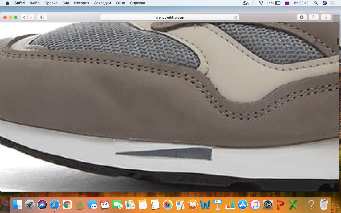Open the Справка menu
341x213 pixels.
(x=137, y=3)
